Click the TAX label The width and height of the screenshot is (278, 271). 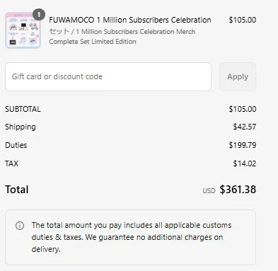point(12,163)
